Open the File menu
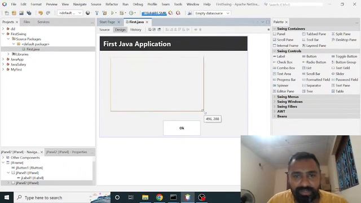Viewport: 361px width, 203px height. tap(14, 4)
